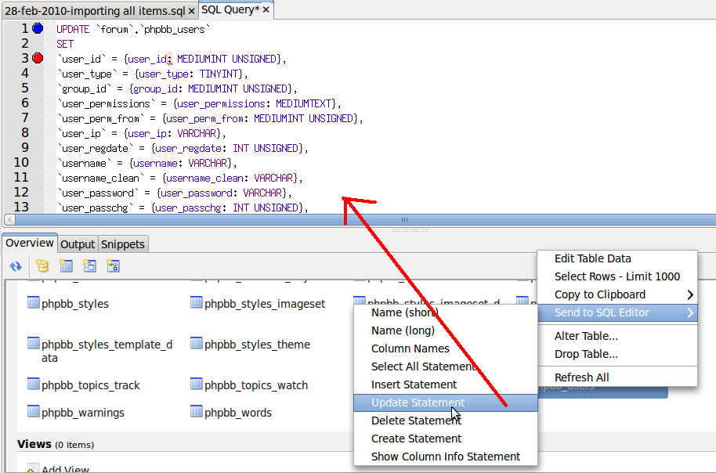This screenshot has height=473, width=716.
Task: Choose Refresh All from context menu
Action: coord(617,377)
